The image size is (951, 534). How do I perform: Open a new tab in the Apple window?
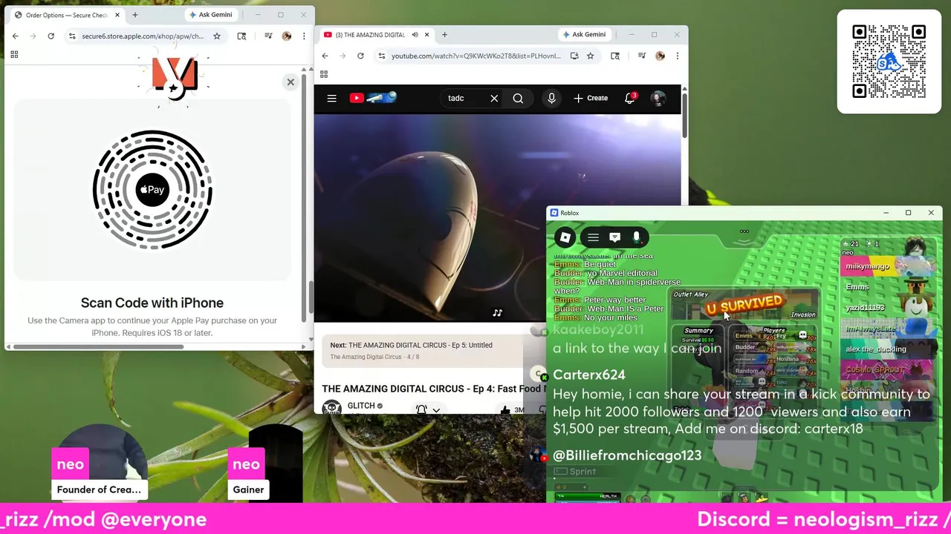134,15
